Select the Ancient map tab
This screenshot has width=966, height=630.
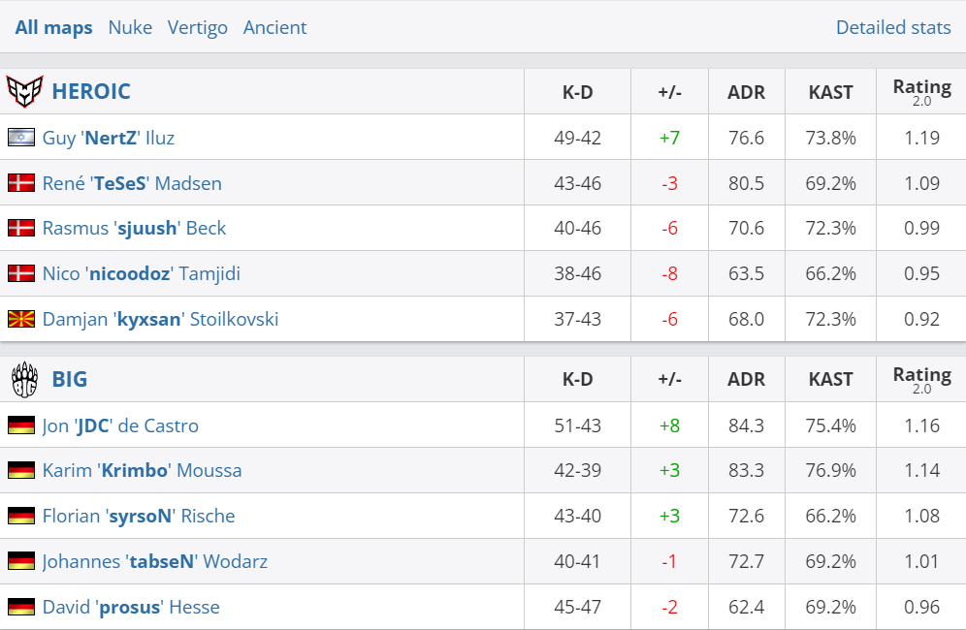click(274, 27)
